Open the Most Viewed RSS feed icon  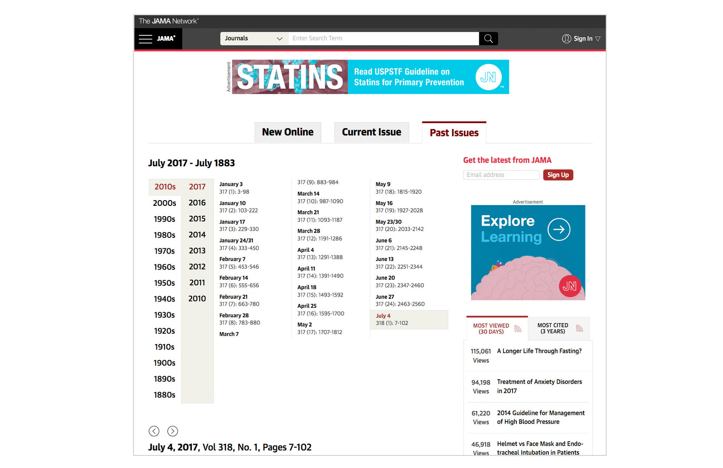pyautogui.click(x=518, y=329)
